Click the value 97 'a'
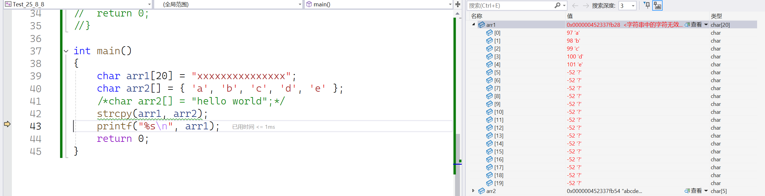The width and height of the screenshot is (765, 196). point(573,33)
